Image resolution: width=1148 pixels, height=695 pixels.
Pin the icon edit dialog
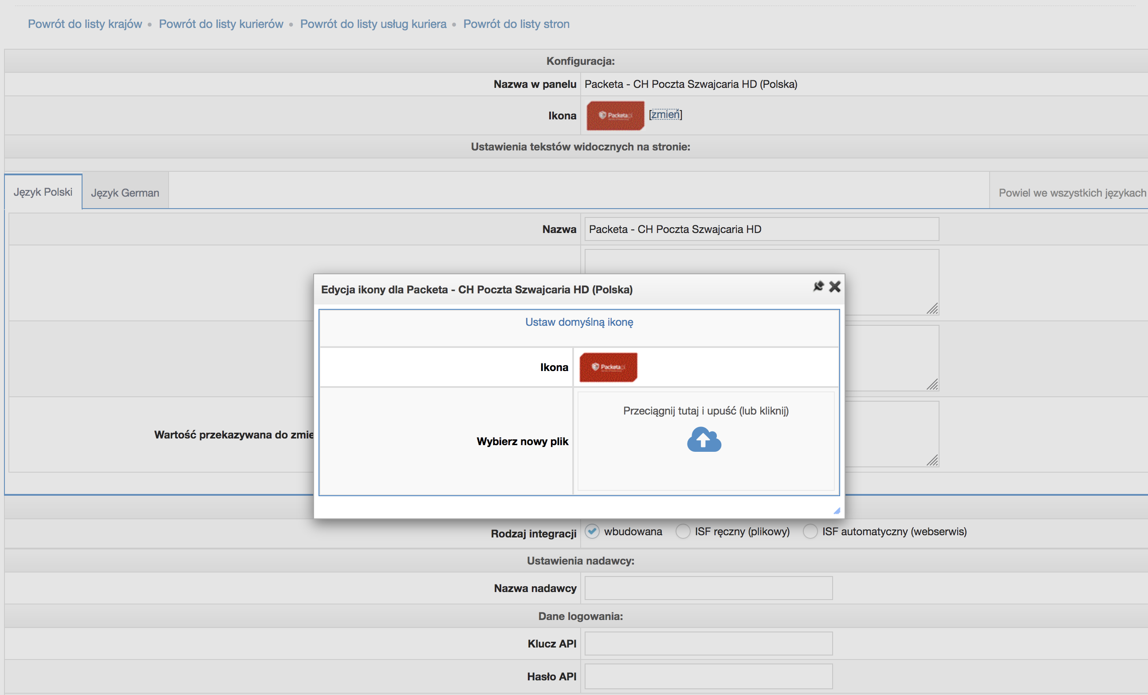818,286
